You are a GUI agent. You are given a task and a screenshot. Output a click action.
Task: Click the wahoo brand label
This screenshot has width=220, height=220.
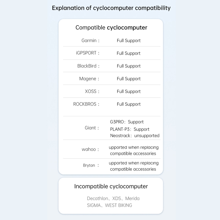89,149
